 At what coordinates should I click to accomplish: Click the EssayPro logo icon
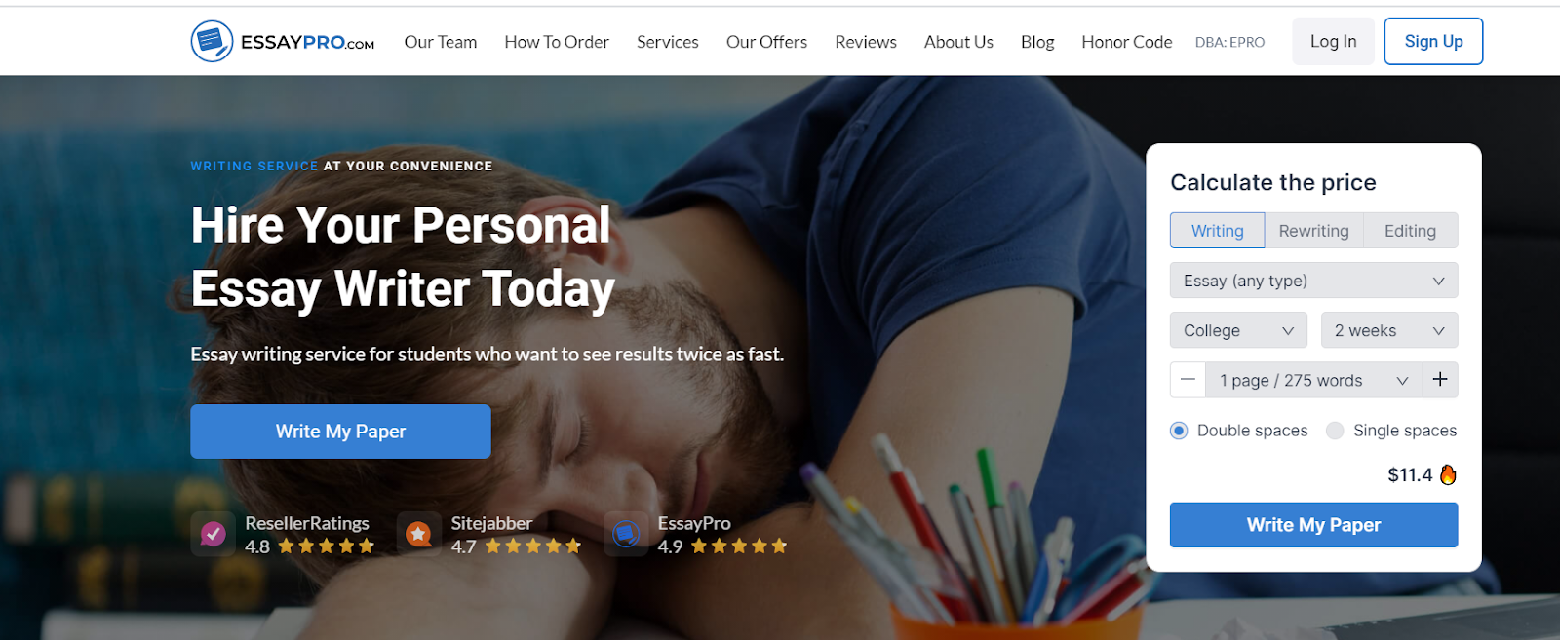(x=212, y=41)
